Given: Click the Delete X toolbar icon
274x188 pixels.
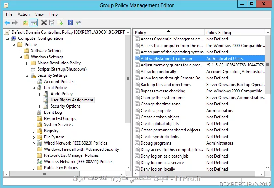Looking at the screenshot, I should coord(44,23).
